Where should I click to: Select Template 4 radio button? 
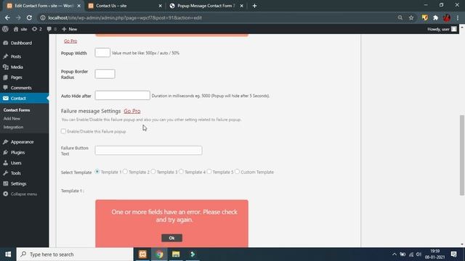tap(181, 172)
